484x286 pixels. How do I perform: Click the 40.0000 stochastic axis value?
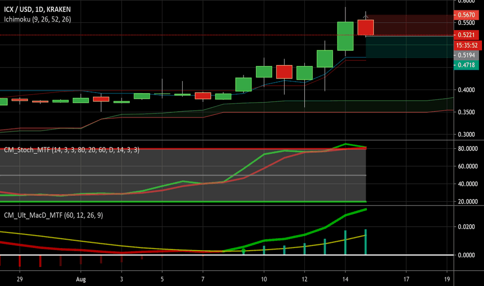pos(467,184)
